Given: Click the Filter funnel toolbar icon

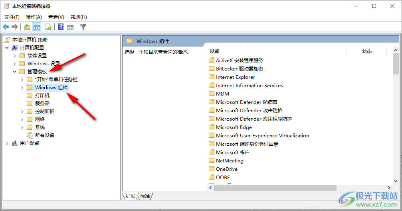Looking at the screenshot, I should point(83,27).
